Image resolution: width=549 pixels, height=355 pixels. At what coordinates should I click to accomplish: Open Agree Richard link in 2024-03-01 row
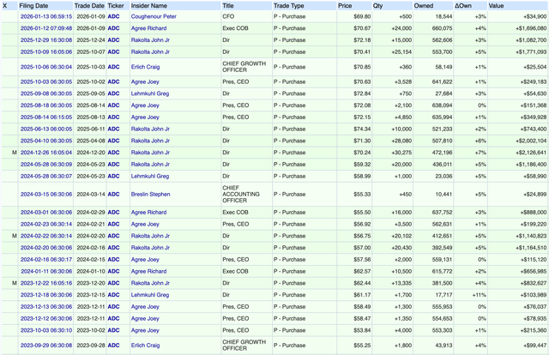tap(148, 213)
